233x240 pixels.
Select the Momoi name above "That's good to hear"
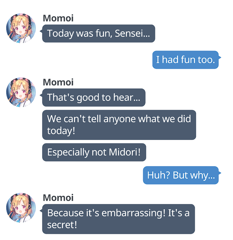(58, 82)
